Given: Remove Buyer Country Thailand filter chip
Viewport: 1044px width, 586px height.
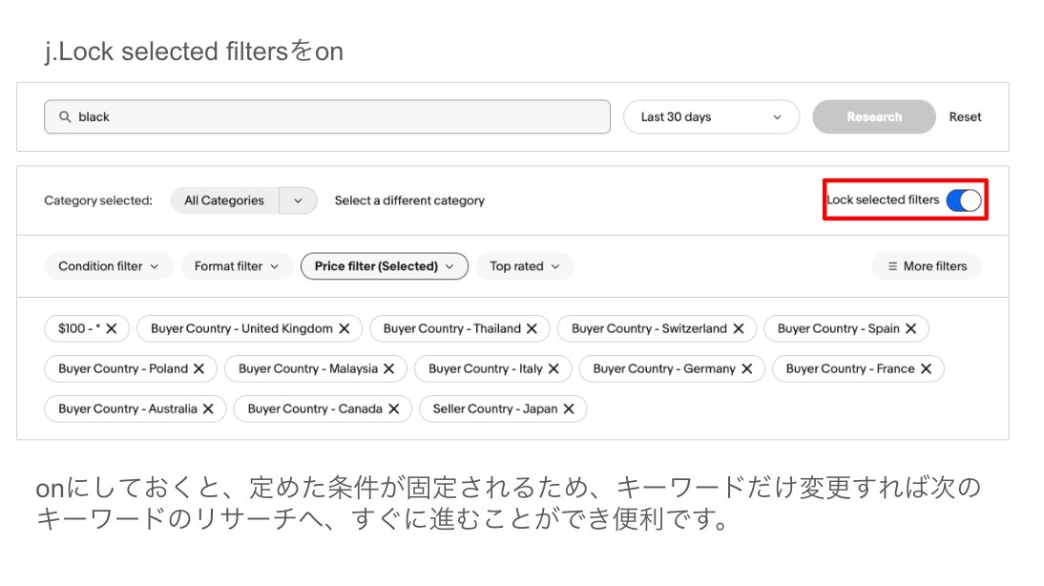Looking at the screenshot, I should click(532, 328).
